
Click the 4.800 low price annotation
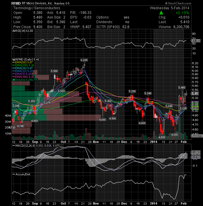pyautogui.click(x=142, y=123)
